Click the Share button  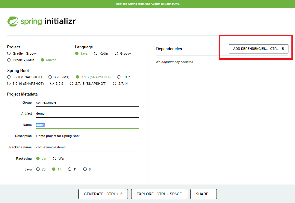(204, 194)
